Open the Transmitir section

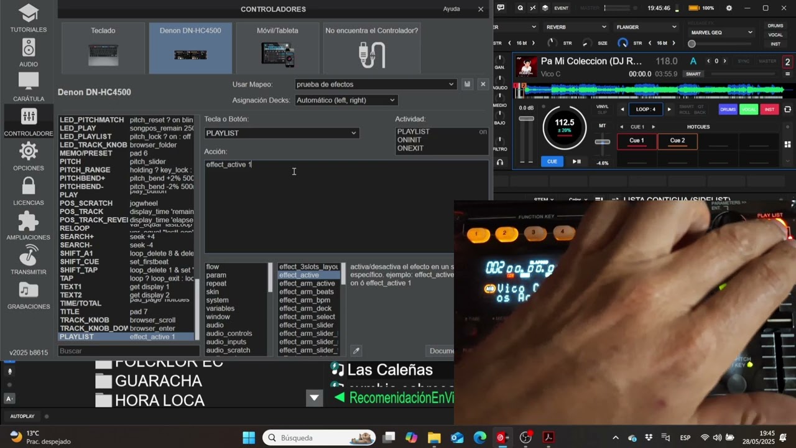pyautogui.click(x=29, y=261)
